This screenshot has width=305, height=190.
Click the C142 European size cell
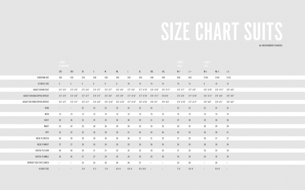228,77
